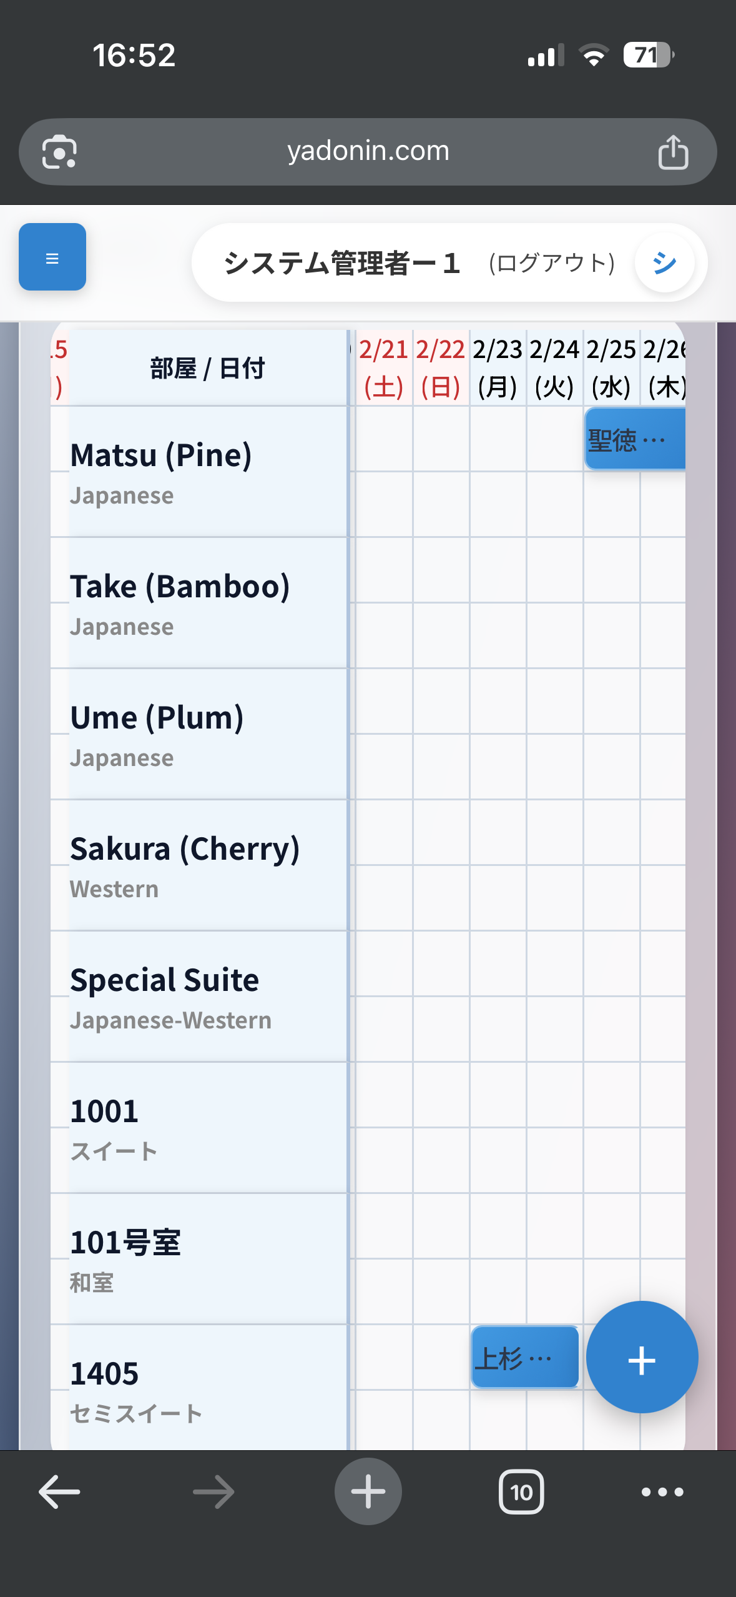The width and height of the screenshot is (736, 1597).
Task: Tap the user avatar circle シ
Action: [x=664, y=263]
